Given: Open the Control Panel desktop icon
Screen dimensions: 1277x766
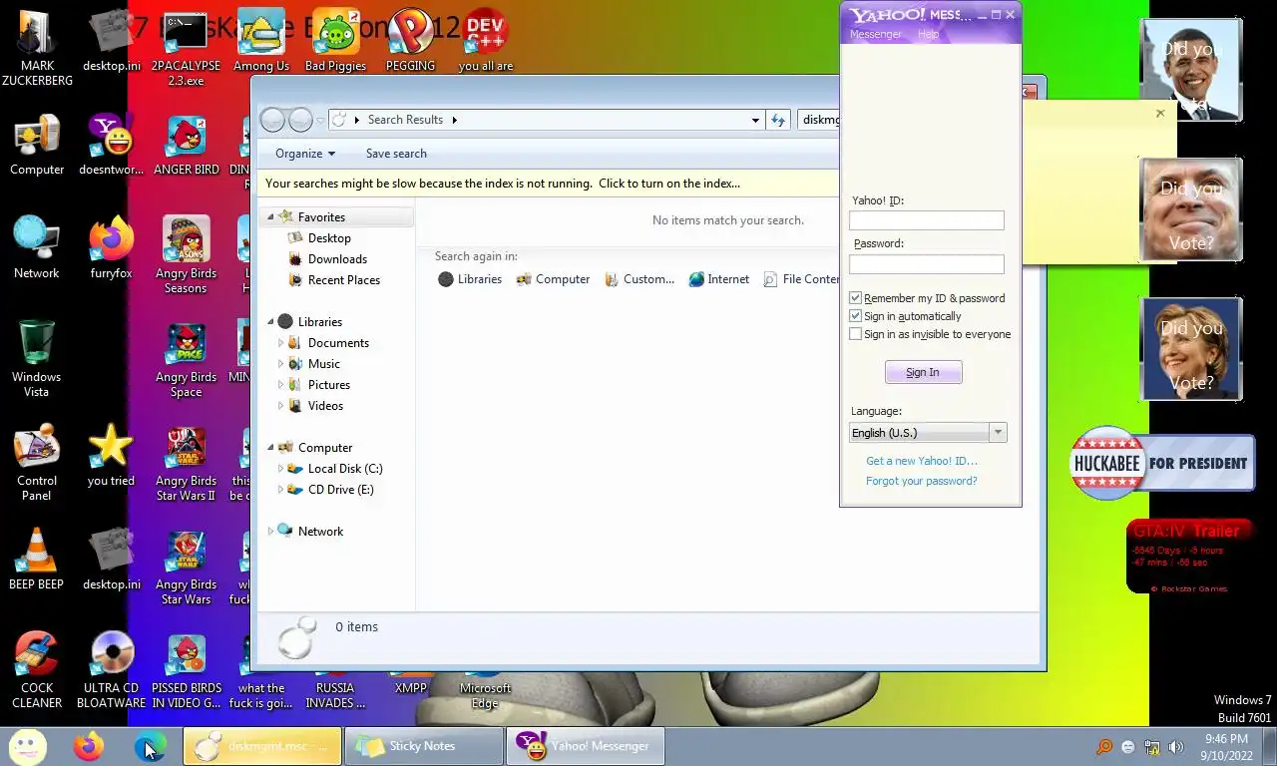Looking at the screenshot, I should [x=37, y=463].
